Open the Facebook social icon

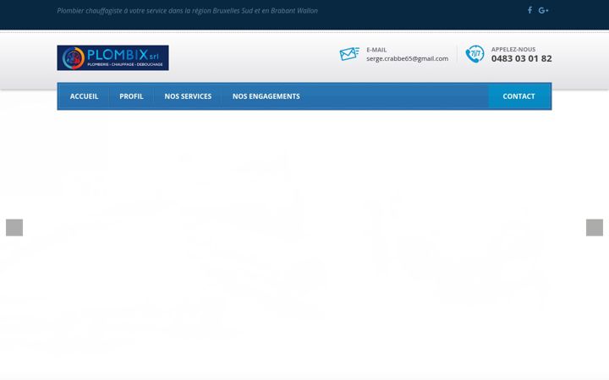(x=529, y=10)
